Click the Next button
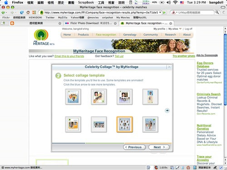The image size is (227, 170). pyautogui.click(x=159, y=147)
